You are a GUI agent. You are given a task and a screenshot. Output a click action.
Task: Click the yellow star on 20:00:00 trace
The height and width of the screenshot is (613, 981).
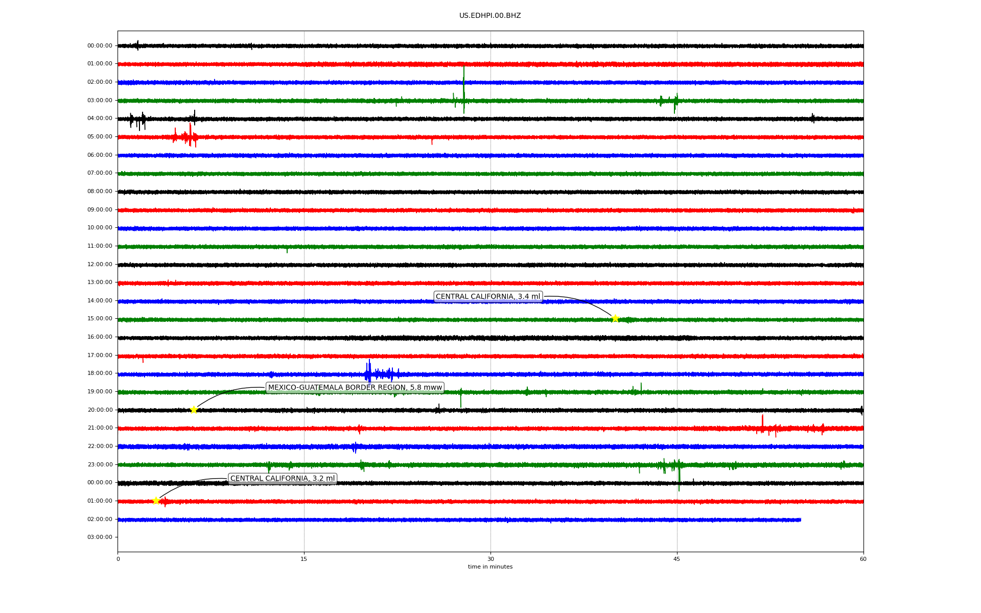click(194, 410)
